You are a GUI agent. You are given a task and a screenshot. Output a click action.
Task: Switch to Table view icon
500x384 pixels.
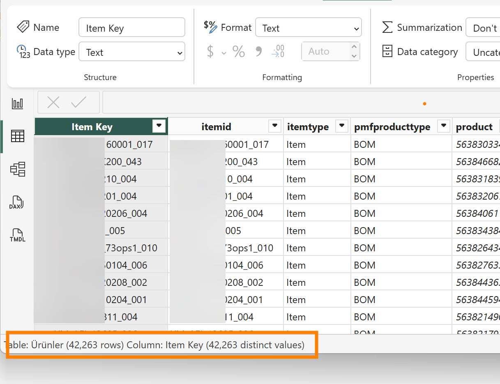point(18,136)
